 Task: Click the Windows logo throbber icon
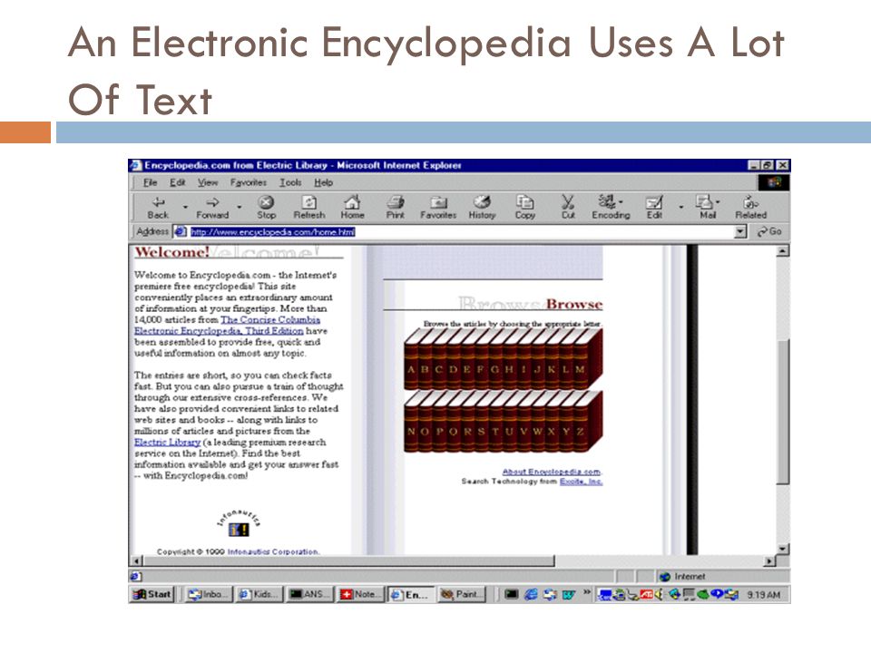(774, 182)
